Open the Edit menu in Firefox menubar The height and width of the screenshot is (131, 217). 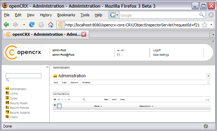(x=18, y=15)
